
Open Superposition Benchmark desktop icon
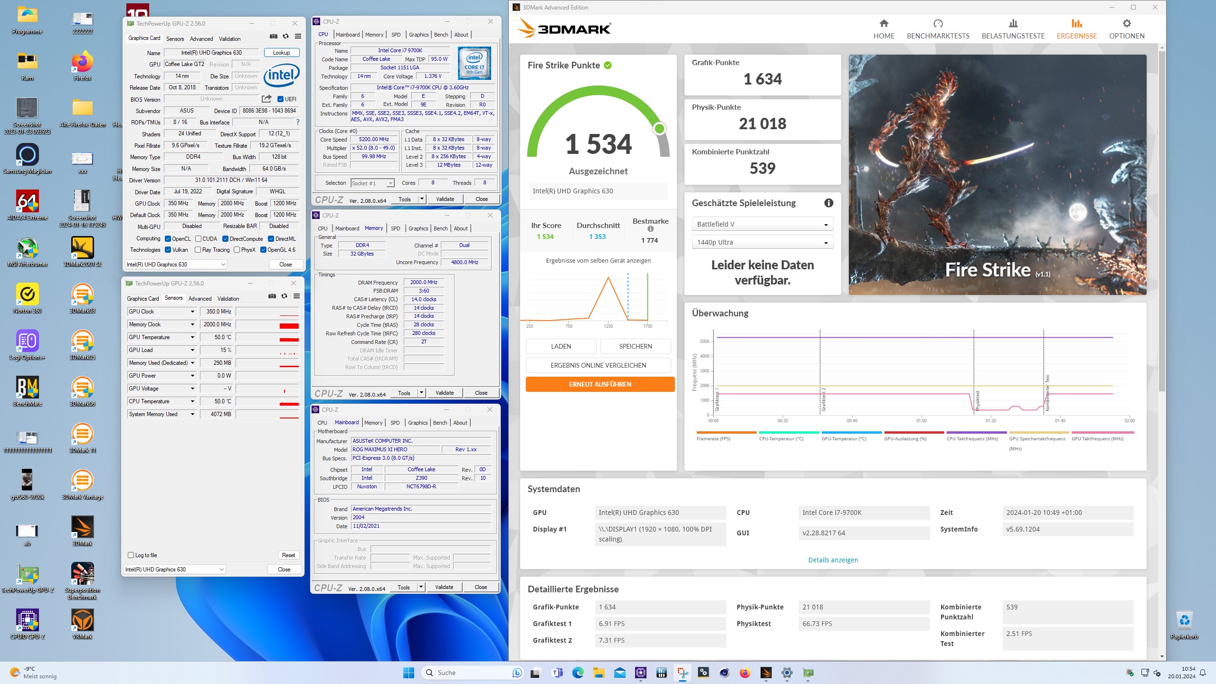pyautogui.click(x=82, y=580)
